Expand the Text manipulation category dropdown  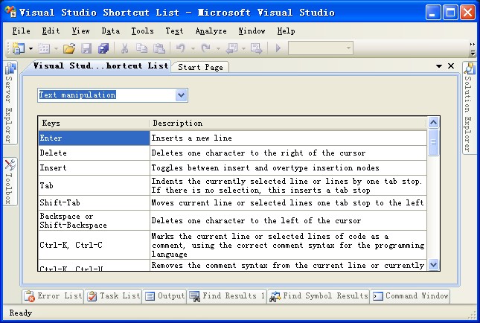(181, 95)
